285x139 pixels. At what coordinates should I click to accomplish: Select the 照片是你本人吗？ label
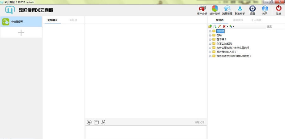pos(226,52)
